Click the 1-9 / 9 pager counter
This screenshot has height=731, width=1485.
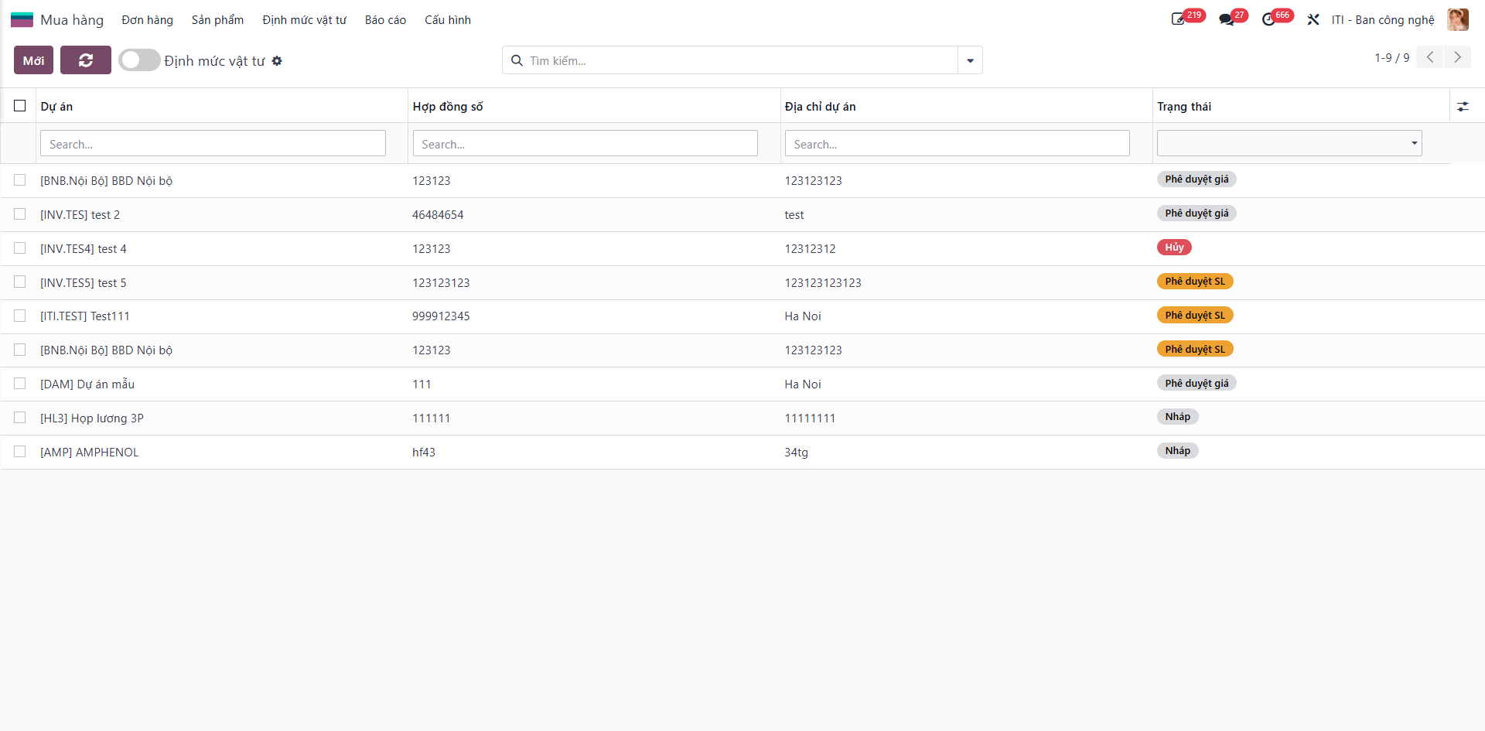click(1391, 58)
